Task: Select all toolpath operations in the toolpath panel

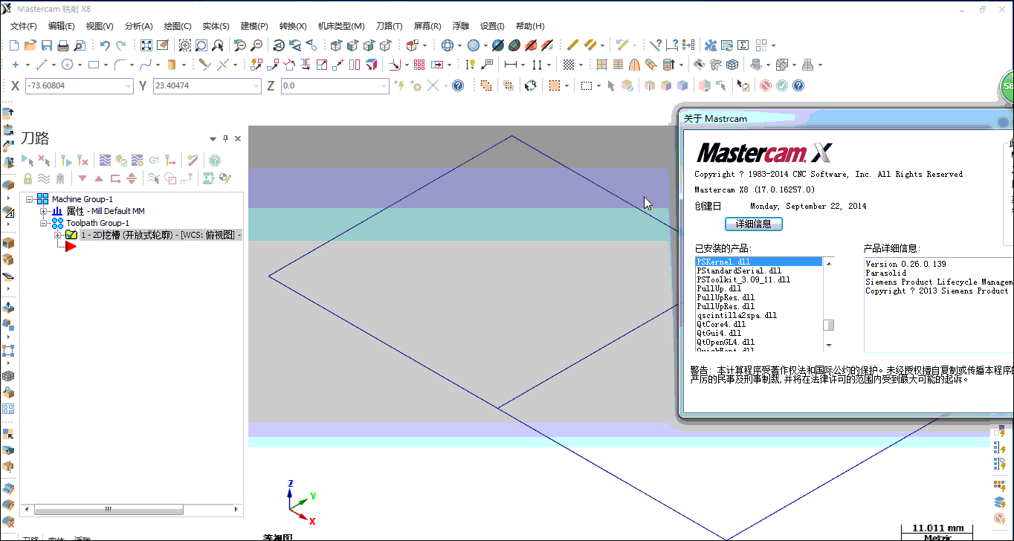Action: [x=28, y=160]
